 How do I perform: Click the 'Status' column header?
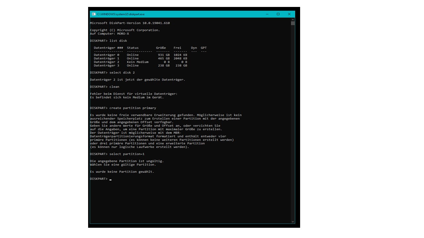(x=133, y=48)
